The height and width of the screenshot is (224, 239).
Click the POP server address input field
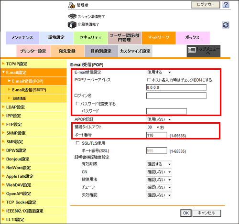[176, 87]
